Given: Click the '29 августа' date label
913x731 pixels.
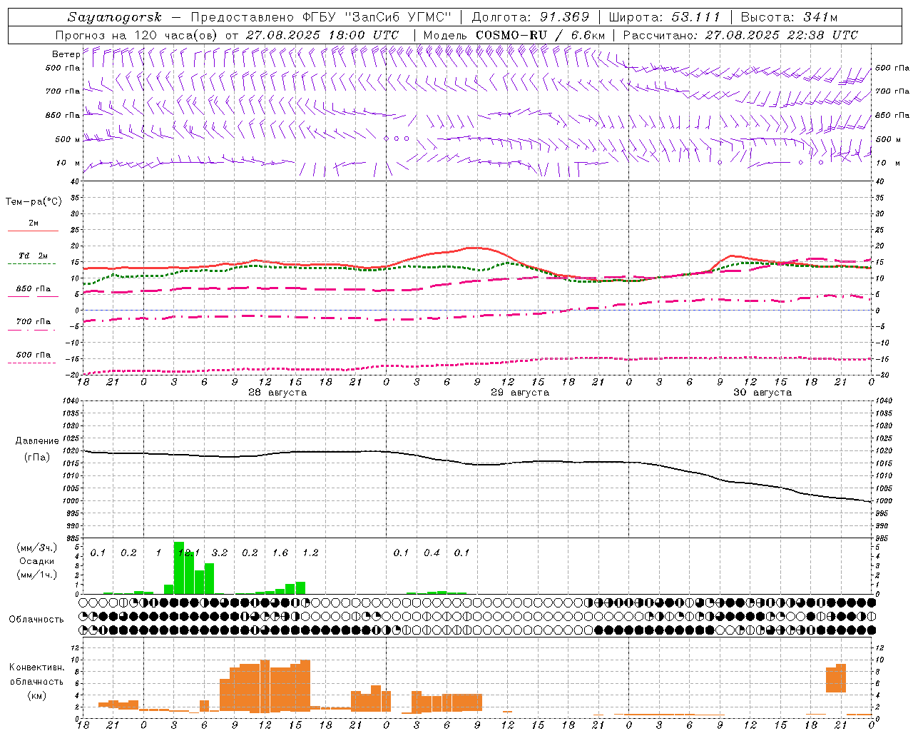Looking at the screenshot, I should [x=520, y=393].
